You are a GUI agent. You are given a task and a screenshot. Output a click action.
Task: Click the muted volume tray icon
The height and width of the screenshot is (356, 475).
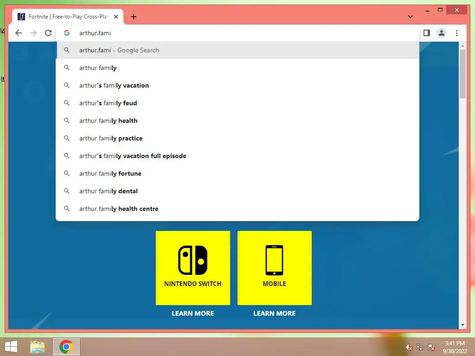[x=409, y=347]
